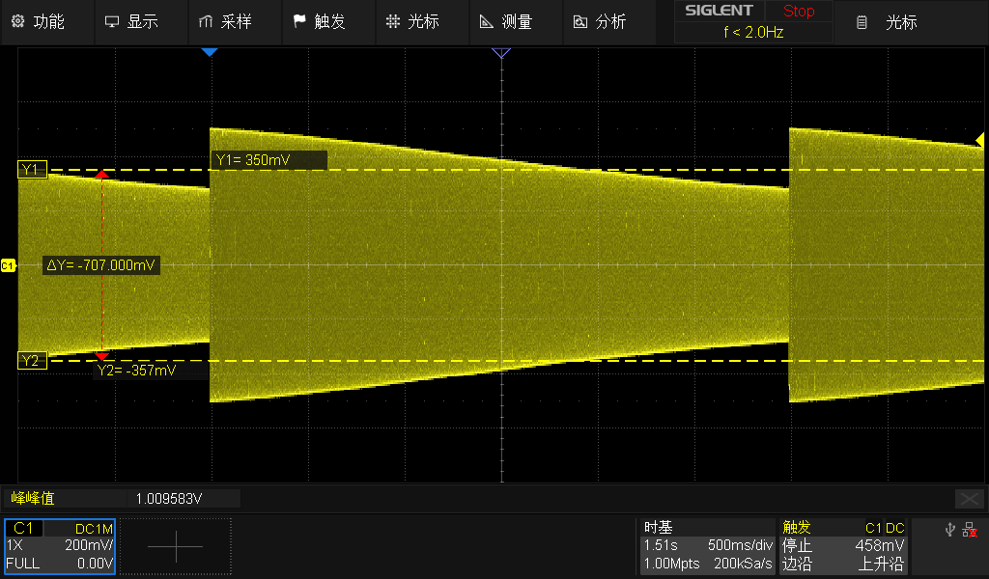
Task: Open the 显示 display menu
Action: 141,22
